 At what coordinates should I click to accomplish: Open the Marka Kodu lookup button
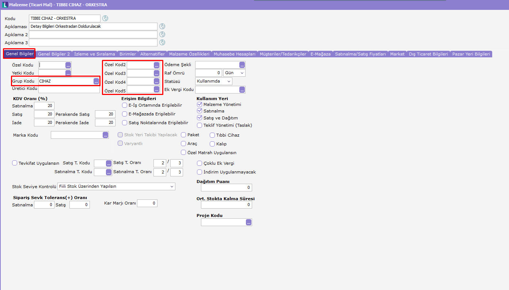click(106, 135)
